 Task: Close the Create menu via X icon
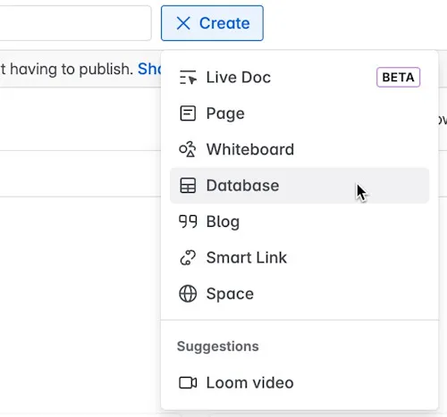(183, 23)
